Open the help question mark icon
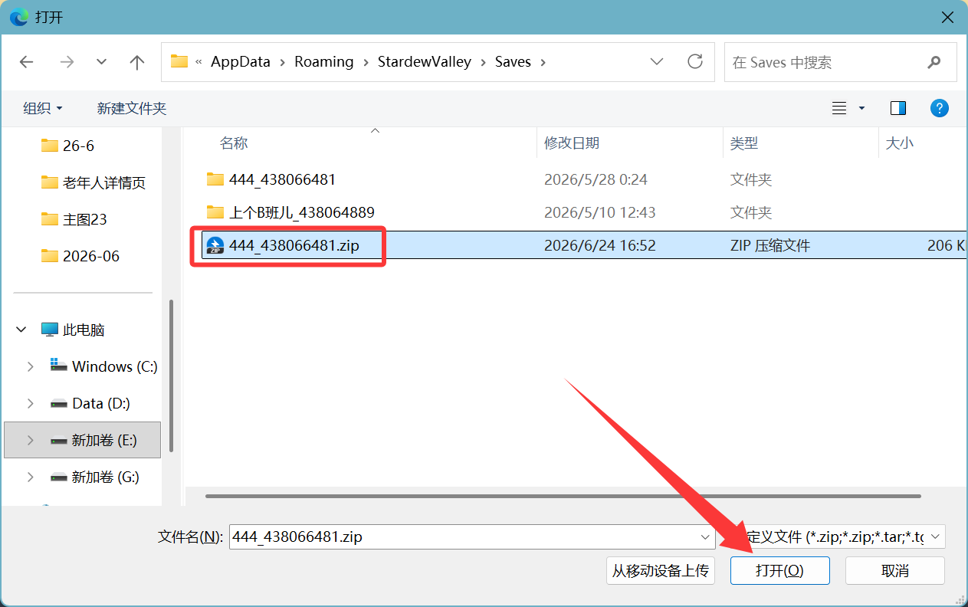 (x=940, y=108)
